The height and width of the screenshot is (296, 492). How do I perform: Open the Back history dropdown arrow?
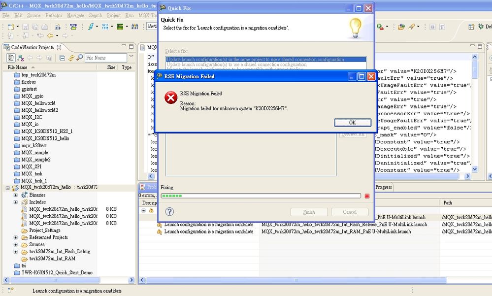57,36
